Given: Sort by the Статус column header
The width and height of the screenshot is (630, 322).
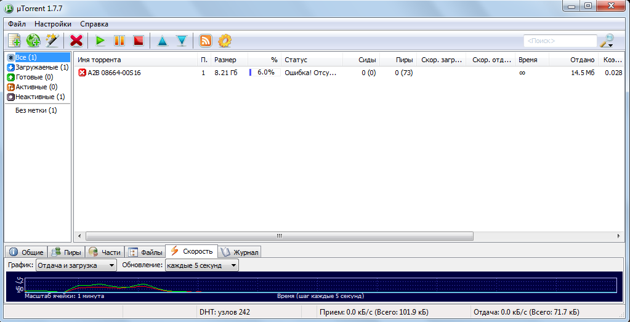Looking at the screenshot, I should pos(312,60).
